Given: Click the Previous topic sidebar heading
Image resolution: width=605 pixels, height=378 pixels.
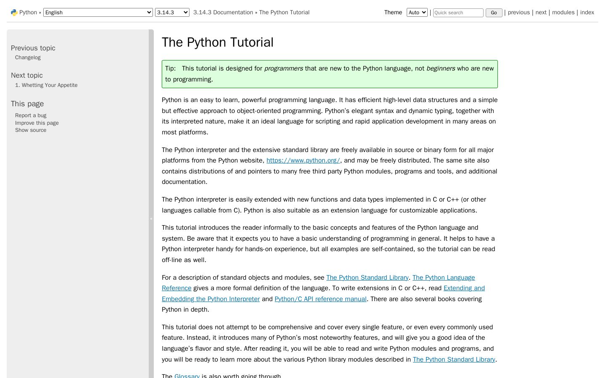Looking at the screenshot, I should point(33,48).
